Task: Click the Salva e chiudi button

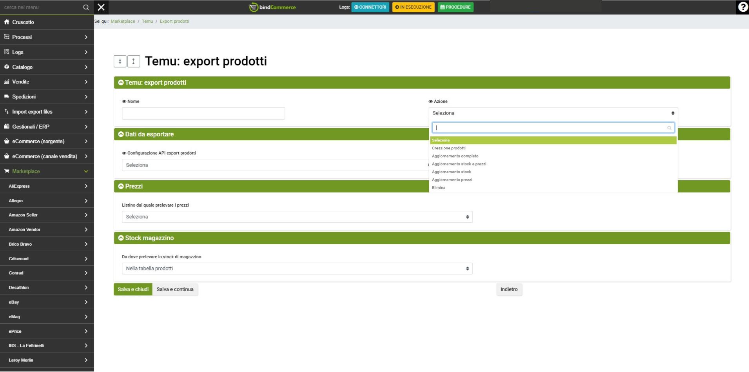Action: pos(133,289)
